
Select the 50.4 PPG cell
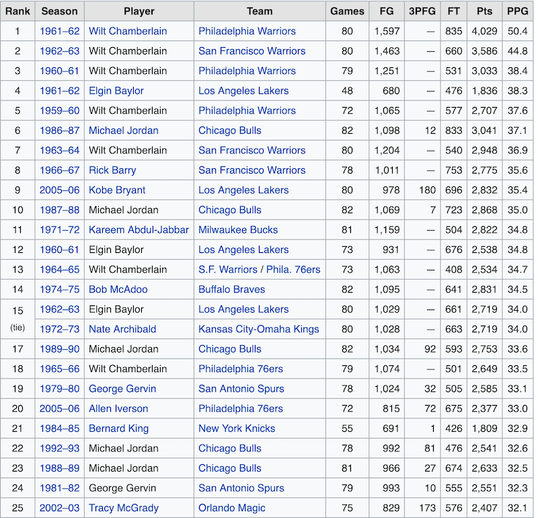518,31
